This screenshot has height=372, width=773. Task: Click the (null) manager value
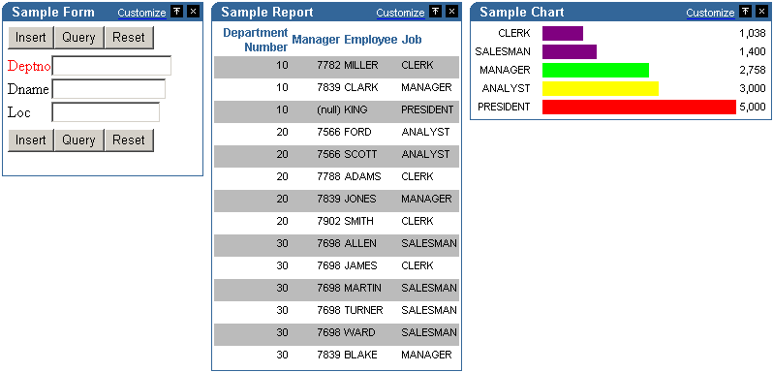click(x=328, y=109)
